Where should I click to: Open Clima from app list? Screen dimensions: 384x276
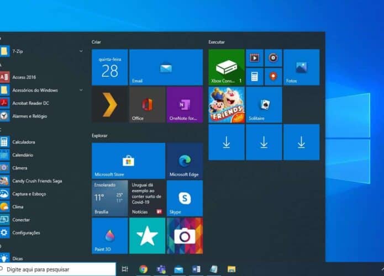click(41, 207)
